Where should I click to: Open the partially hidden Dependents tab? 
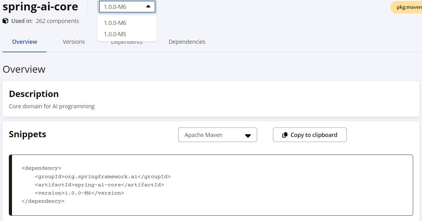point(127,42)
